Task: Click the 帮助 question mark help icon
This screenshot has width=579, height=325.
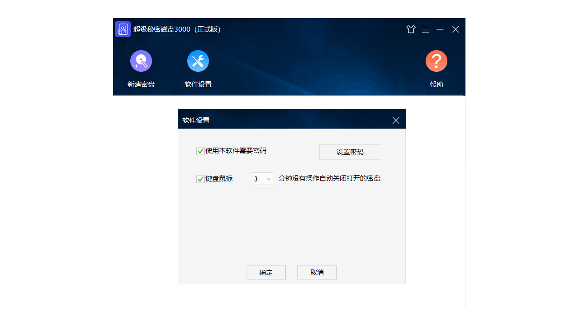Action: (436, 60)
